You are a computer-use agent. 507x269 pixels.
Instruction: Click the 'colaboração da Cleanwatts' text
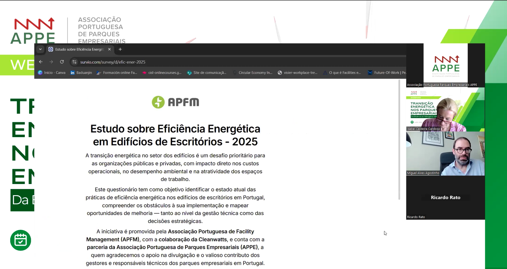point(193,240)
